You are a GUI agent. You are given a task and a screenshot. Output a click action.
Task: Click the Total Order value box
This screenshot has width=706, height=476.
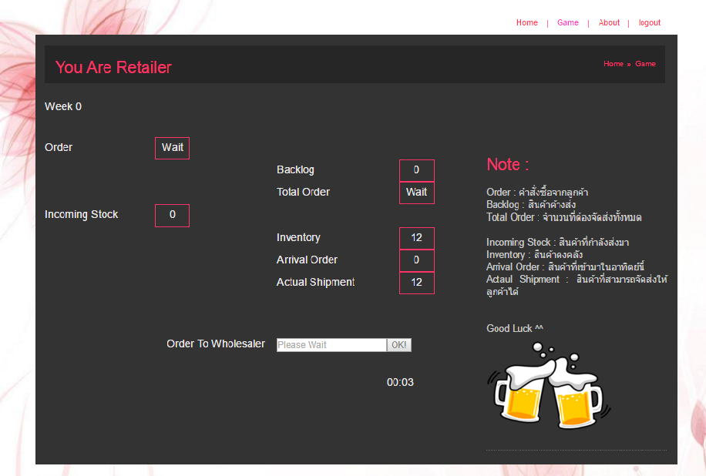click(x=416, y=193)
